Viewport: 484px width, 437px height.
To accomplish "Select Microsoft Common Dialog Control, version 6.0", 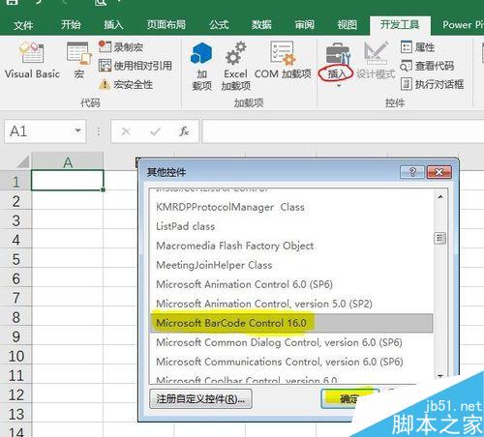I will (x=291, y=342).
